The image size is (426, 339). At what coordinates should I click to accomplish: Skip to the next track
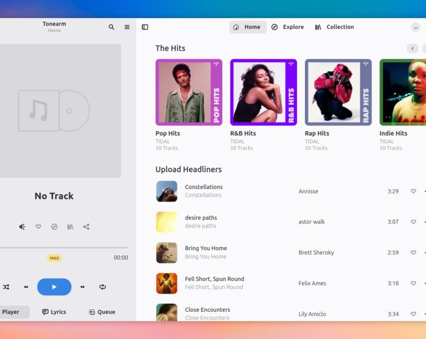click(83, 287)
